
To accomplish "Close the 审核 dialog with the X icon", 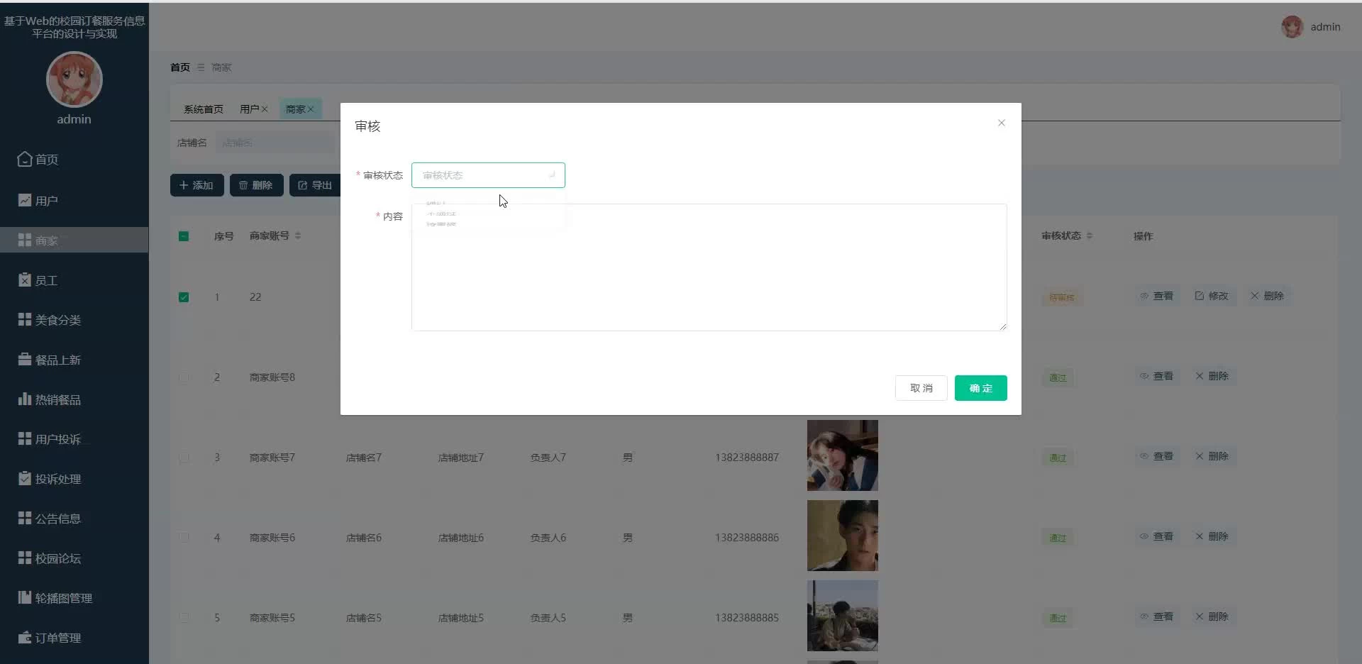I will (x=1002, y=123).
